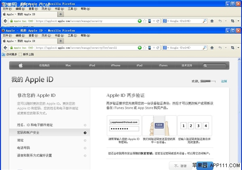The width and height of the screenshot is (242, 170).
Task: Click the 不，谢谢 button
Action: (180, 166)
